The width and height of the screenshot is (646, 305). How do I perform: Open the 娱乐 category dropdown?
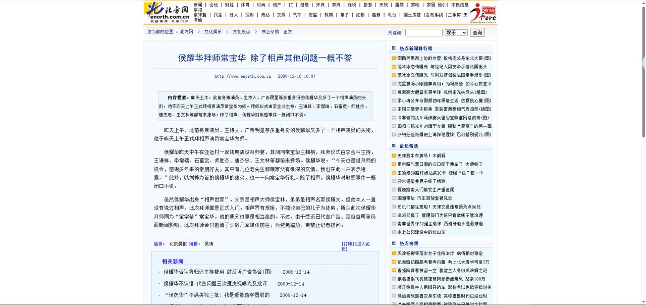coord(456,32)
